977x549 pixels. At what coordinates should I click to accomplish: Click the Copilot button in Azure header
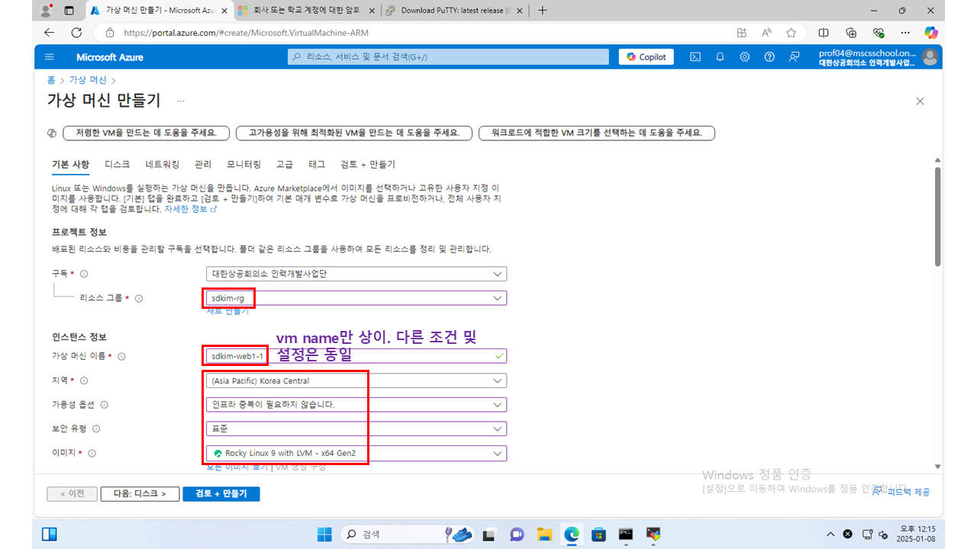(646, 57)
